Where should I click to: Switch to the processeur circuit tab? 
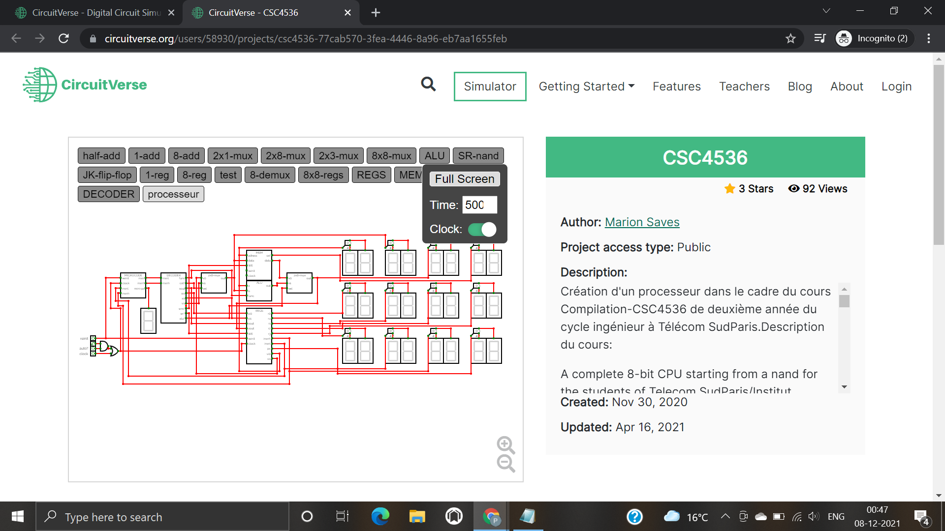pyautogui.click(x=173, y=194)
